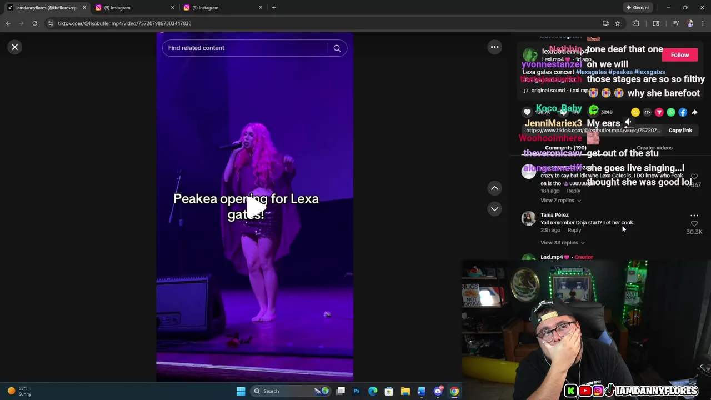
Task: Open more share options arrow
Action: coord(694,112)
